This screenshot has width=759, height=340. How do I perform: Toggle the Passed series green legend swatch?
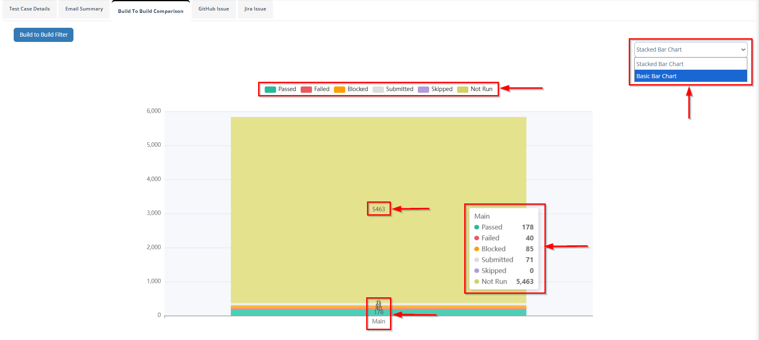click(270, 89)
